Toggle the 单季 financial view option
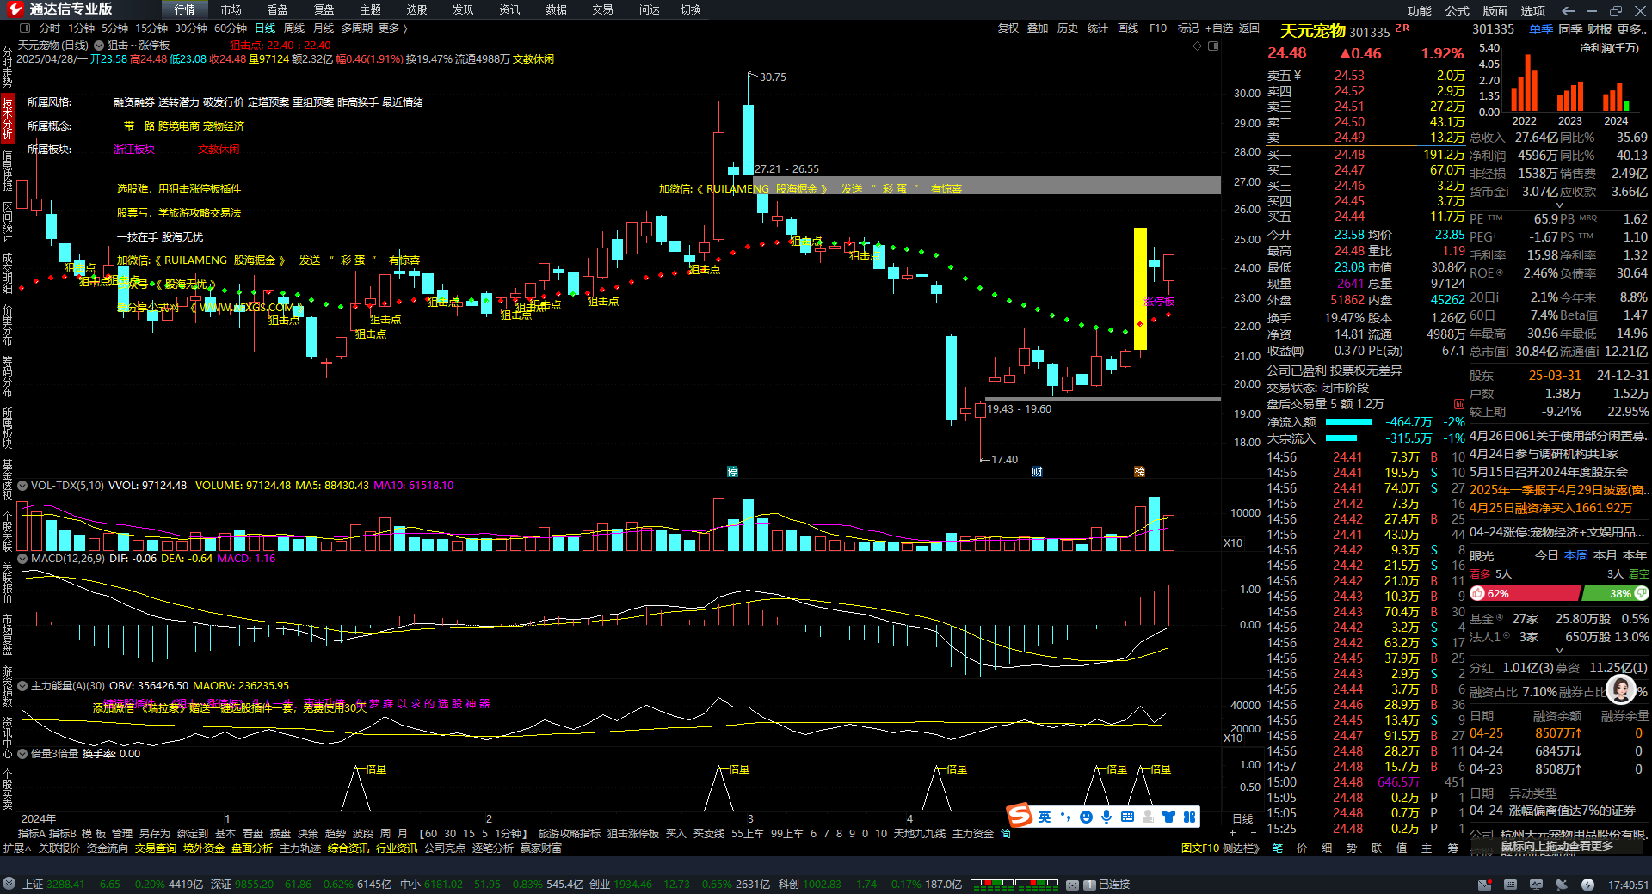 1540,29
